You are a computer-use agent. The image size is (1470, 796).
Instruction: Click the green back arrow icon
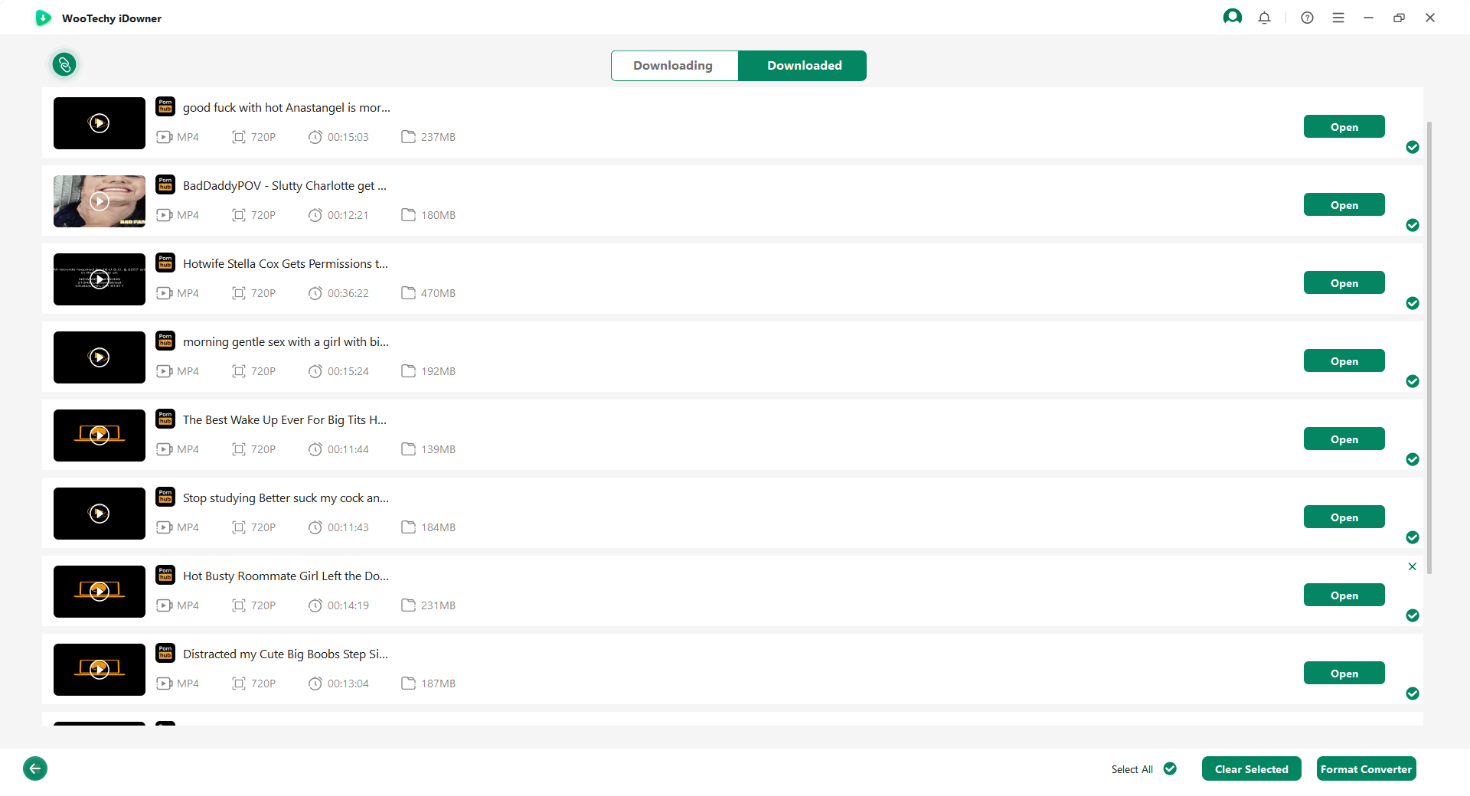point(35,768)
